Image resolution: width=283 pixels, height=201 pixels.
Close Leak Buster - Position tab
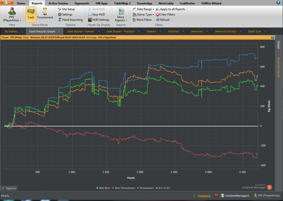[139, 31]
